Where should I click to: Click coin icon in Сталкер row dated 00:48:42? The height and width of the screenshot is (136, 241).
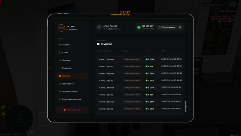146,73
